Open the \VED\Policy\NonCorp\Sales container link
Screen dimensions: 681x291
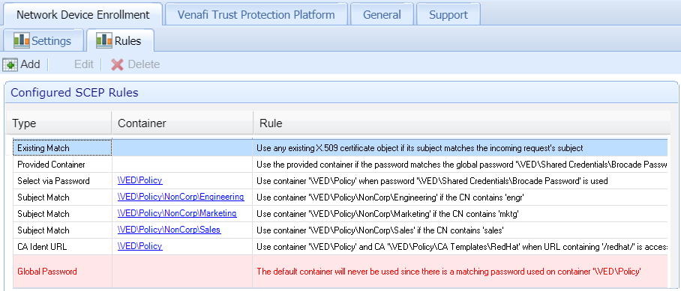[x=169, y=230]
